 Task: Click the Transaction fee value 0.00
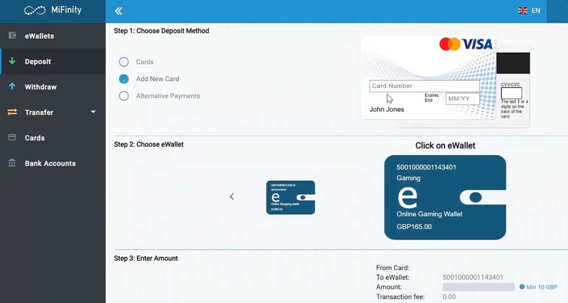(449, 297)
